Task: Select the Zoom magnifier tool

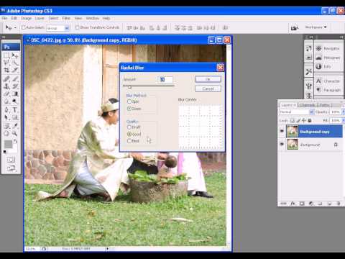Action: click(14, 133)
